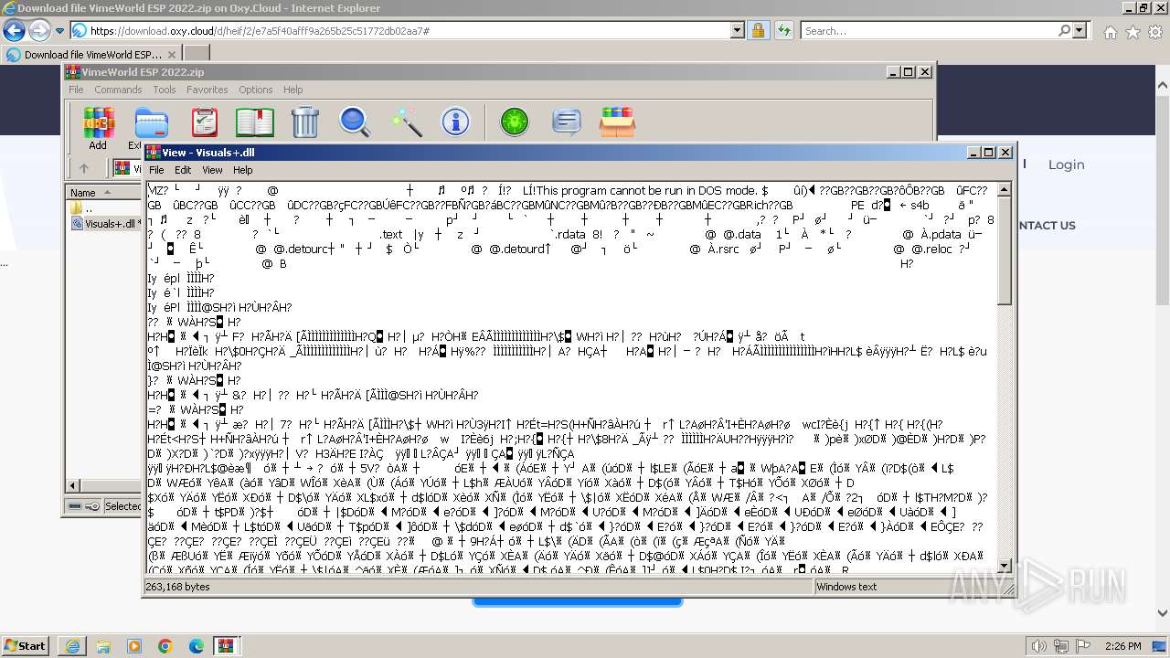Click the security lock icon in address bar
The width and height of the screenshot is (1170, 658).
coord(758,30)
